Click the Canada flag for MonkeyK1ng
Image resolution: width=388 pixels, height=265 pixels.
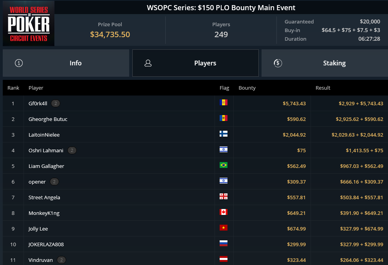coord(224,212)
